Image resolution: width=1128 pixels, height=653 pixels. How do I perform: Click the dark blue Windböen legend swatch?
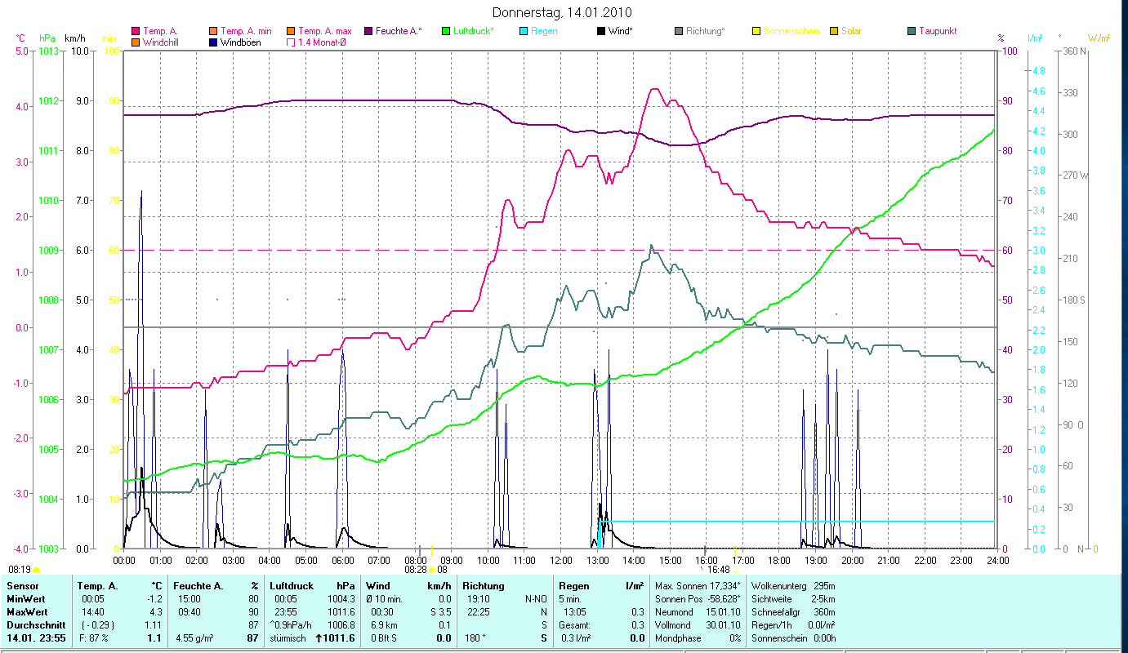click(x=213, y=42)
